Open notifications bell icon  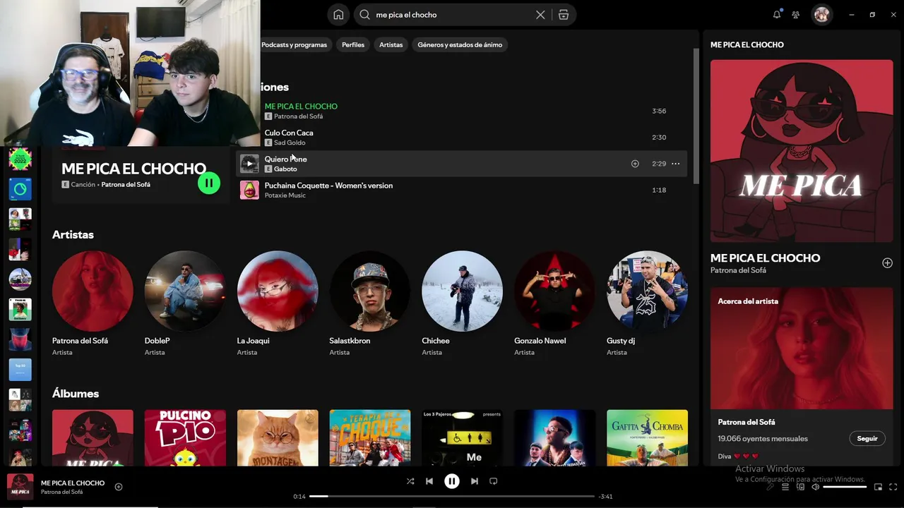(777, 14)
